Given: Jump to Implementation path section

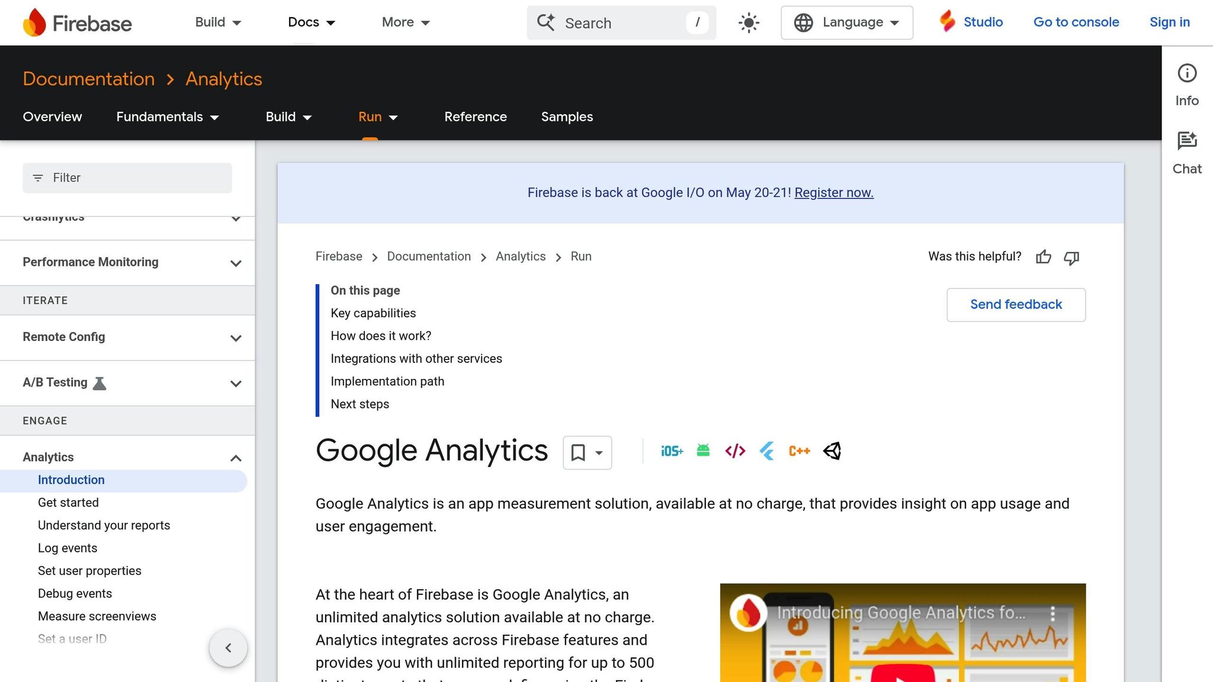Looking at the screenshot, I should click(387, 381).
